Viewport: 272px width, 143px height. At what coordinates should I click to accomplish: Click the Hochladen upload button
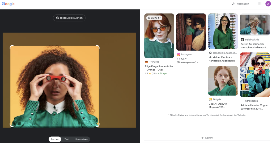pyautogui.click(x=240, y=4)
